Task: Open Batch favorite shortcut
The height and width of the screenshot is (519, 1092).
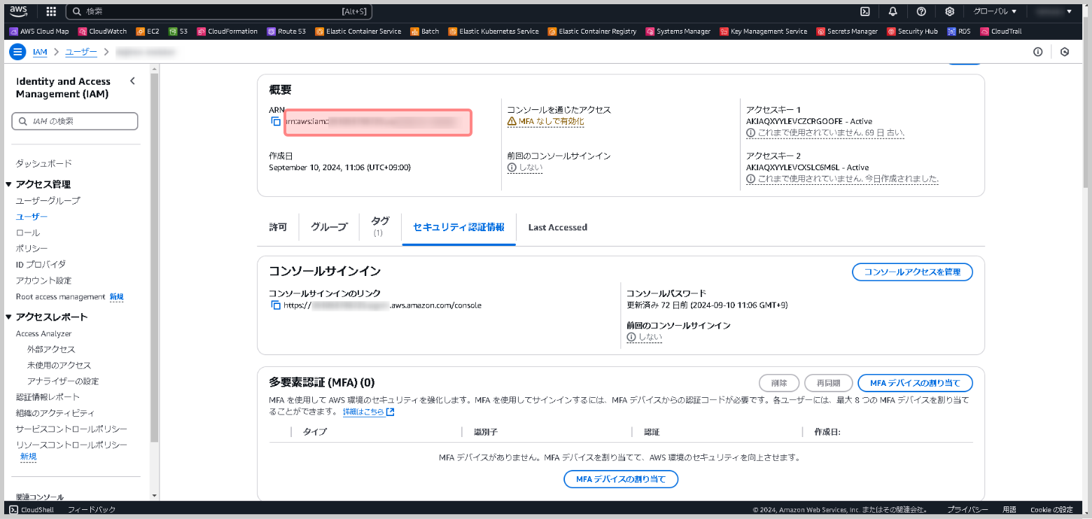Action: 425,31
